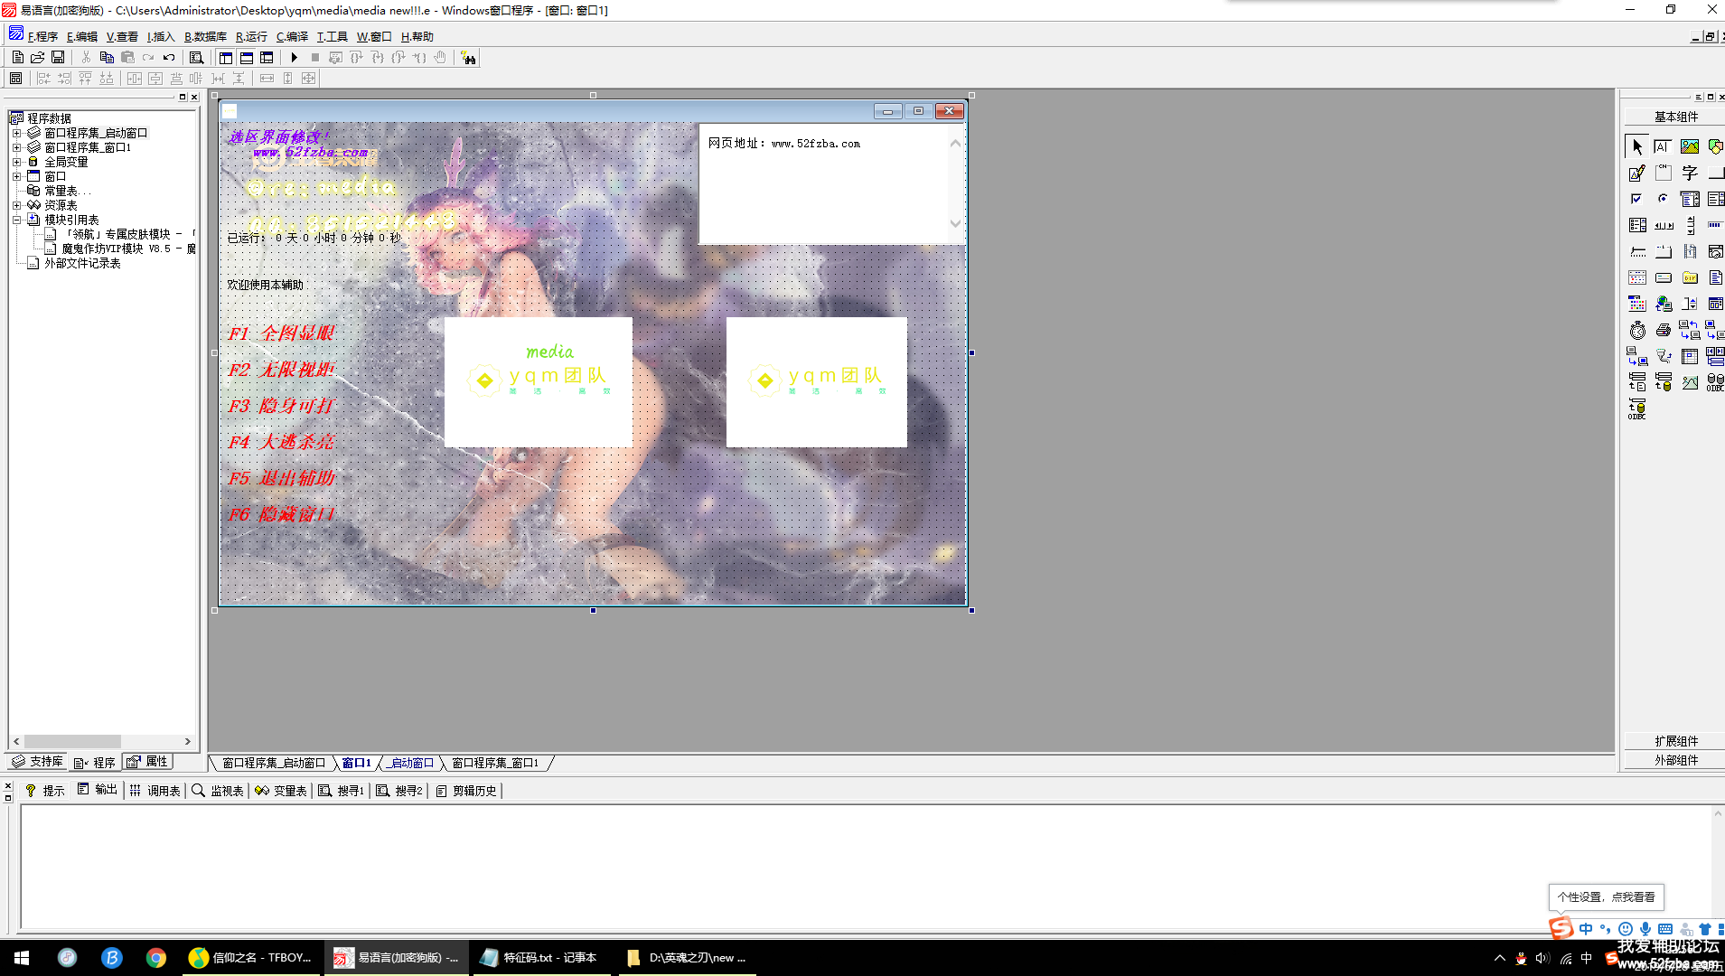Select the radio button component icon

click(x=1663, y=199)
